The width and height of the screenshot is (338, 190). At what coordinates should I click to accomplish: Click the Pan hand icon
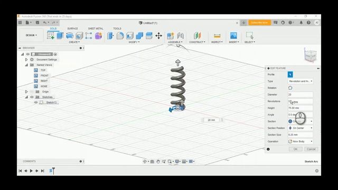point(158,161)
